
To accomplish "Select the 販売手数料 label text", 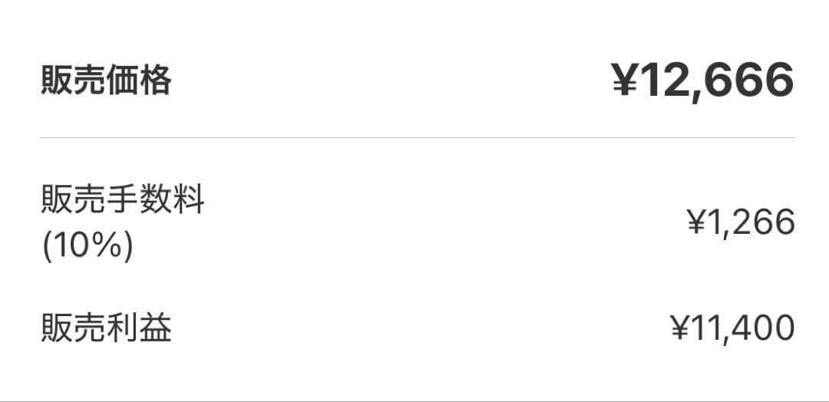I will pos(122,202).
